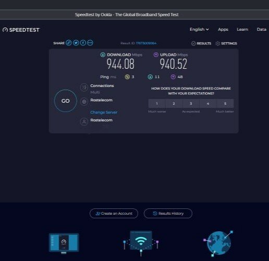Click the Rostelecom server name
Viewport: 269px width, 261px height.
point(101,100)
